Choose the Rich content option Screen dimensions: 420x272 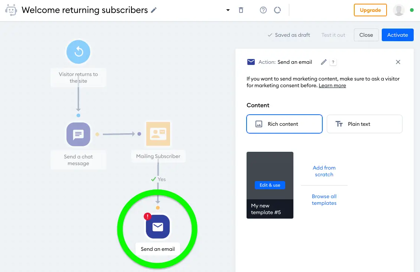point(284,124)
